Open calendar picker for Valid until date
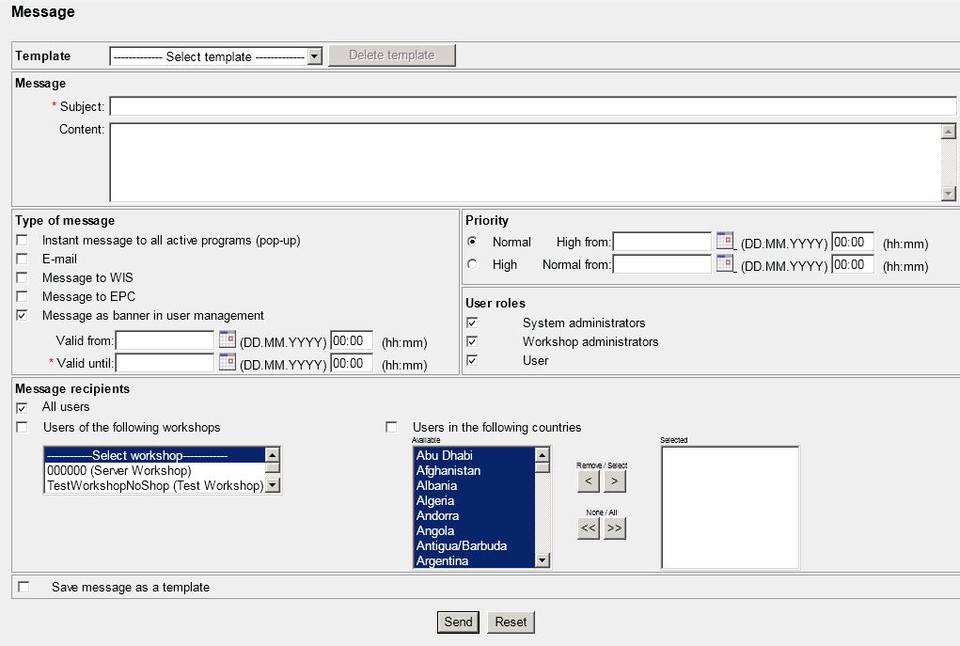The width and height of the screenshot is (960, 646). 227,362
